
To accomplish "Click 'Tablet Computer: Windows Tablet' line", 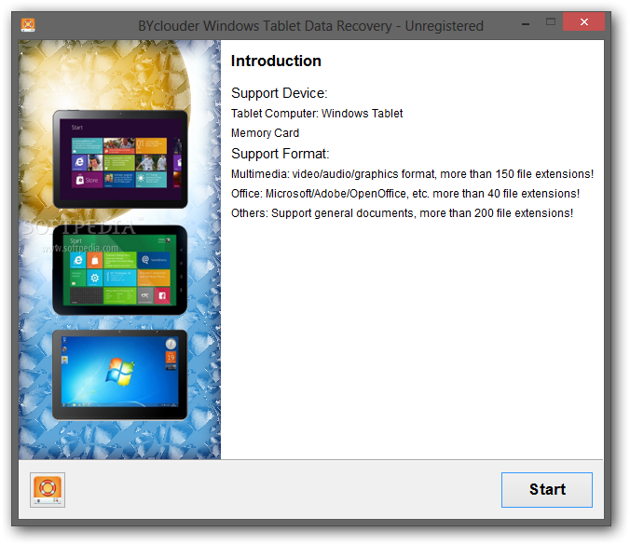I will tap(317, 114).
